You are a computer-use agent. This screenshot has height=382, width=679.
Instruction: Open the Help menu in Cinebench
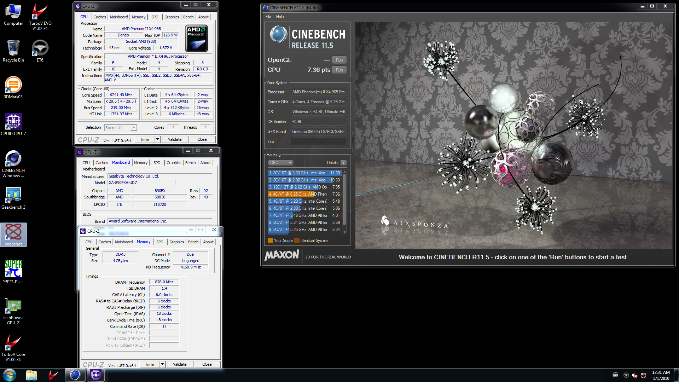(x=280, y=17)
